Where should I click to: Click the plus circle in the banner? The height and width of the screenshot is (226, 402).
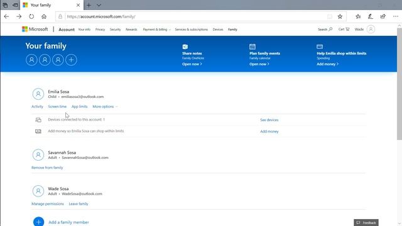pyautogui.click(x=71, y=60)
